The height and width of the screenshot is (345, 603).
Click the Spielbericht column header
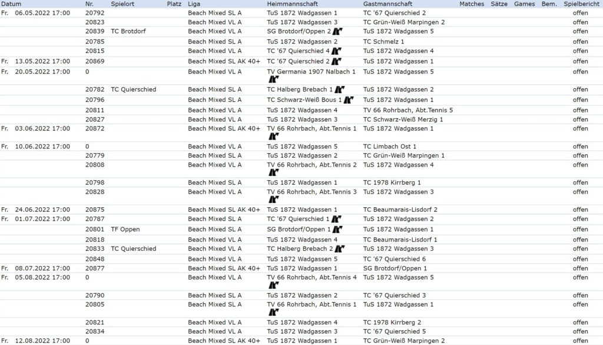click(x=581, y=4)
